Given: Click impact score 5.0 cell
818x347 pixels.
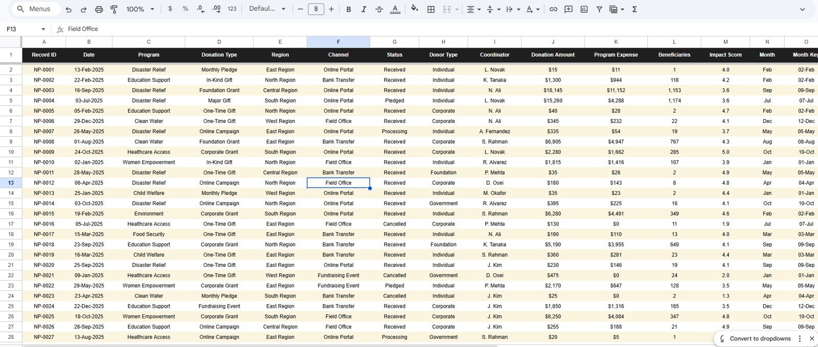Looking at the screenshot, I should click(x=725, y=152).
